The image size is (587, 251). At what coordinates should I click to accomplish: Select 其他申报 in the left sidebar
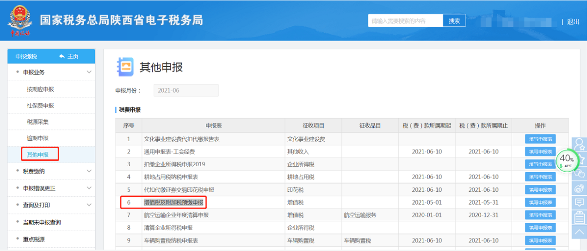(x=37, y=154)
